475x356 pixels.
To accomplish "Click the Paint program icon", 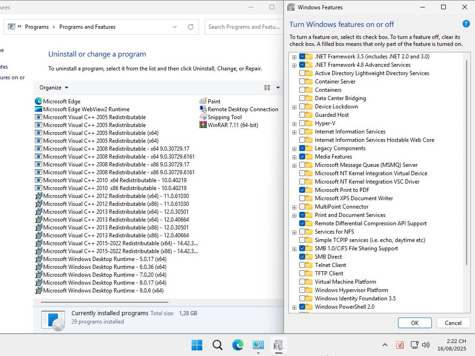I will click(x=203, y=102).
